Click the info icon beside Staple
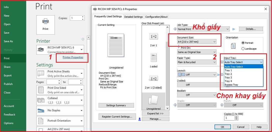 [x=175, y=105]
